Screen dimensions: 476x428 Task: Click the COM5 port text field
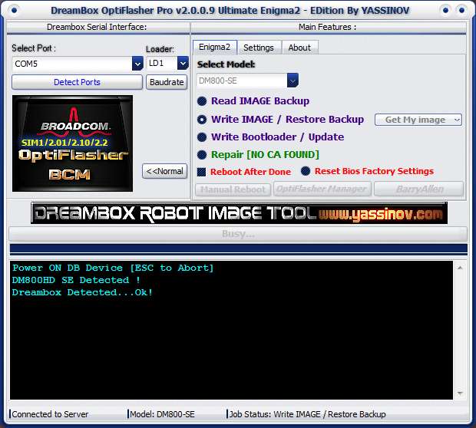pos(72,64)
